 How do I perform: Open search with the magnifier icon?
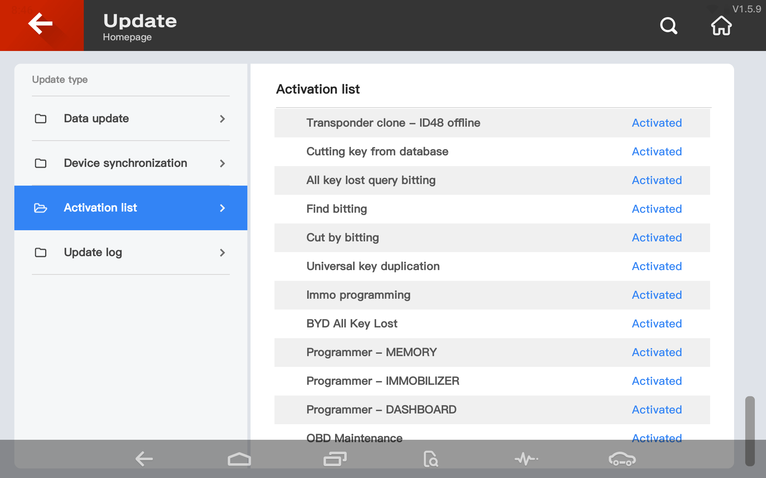pos(669,26)
